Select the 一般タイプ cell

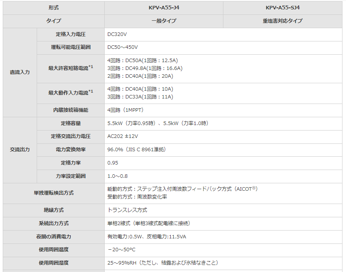(x=164, y=21)
